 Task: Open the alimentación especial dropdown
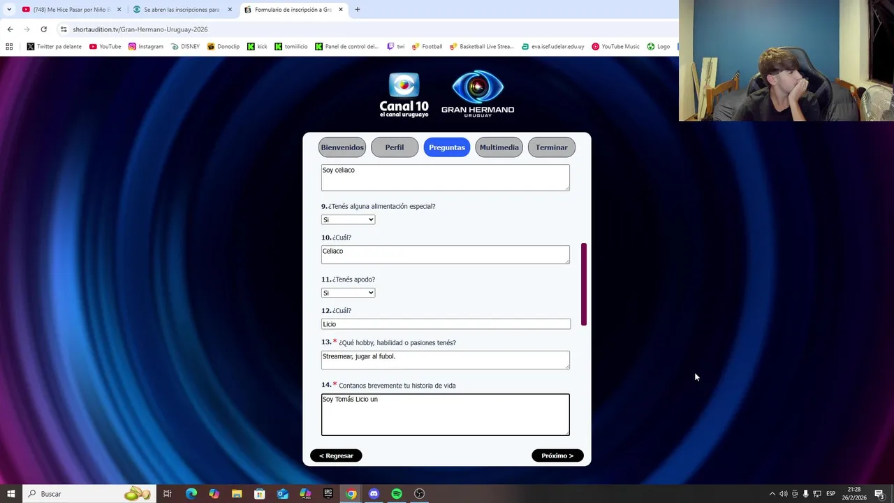pyautogui.click(x=348, y=219)
